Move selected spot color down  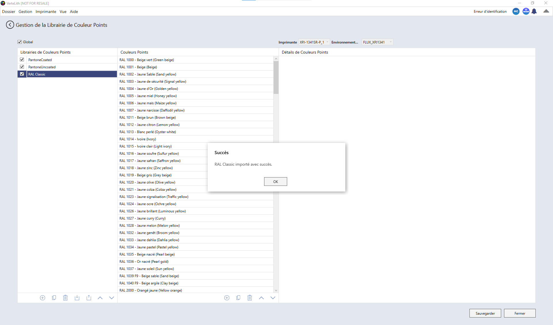pos(273,298)
